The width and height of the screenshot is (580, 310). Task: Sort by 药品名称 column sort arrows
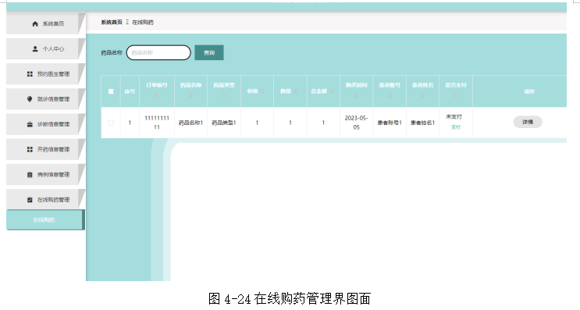191,96
